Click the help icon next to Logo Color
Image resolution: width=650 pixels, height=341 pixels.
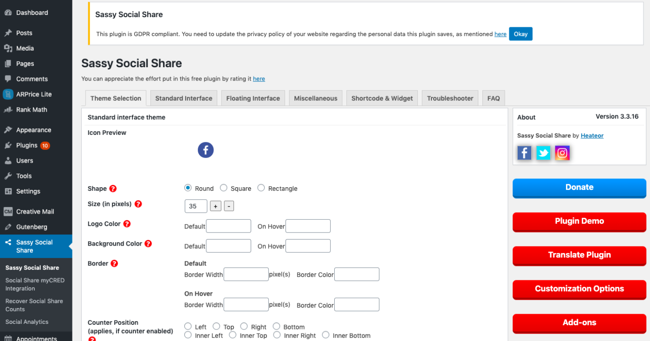click(x=127, y=224)
